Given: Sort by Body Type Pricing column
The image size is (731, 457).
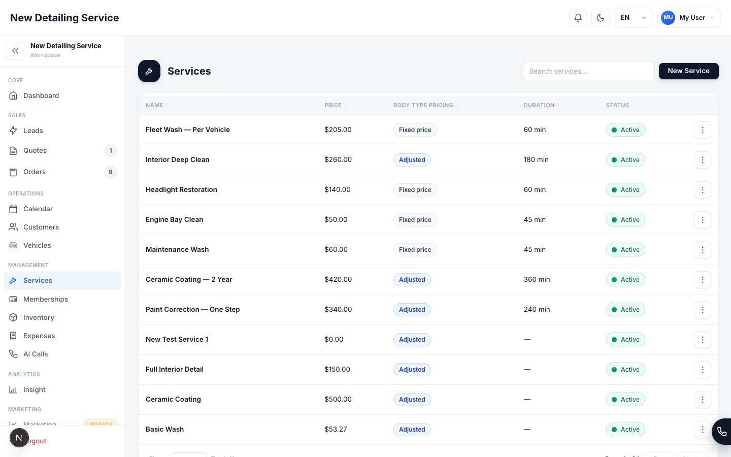Looking at the screenshot, I should (425, 105).
